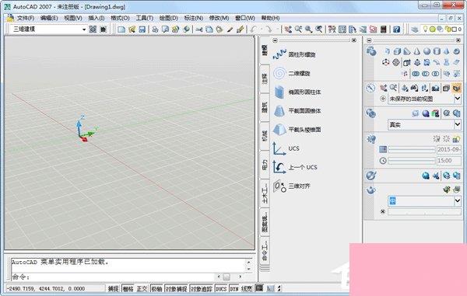
Task: Open the 修改(M) menu
Action: pos(219,18)
